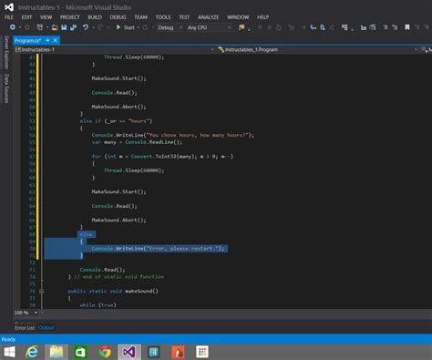Open the DEBUG menu
Viewport: 432px width, 360px height.
coord(118,17)
